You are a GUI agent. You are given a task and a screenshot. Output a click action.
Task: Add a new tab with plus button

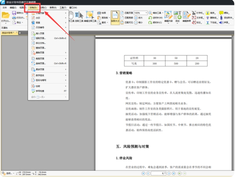click(x=20, y=33)
